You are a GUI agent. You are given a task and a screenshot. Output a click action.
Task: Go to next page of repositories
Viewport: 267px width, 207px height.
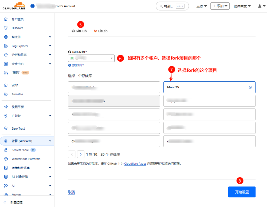click(x=81, y=154)
